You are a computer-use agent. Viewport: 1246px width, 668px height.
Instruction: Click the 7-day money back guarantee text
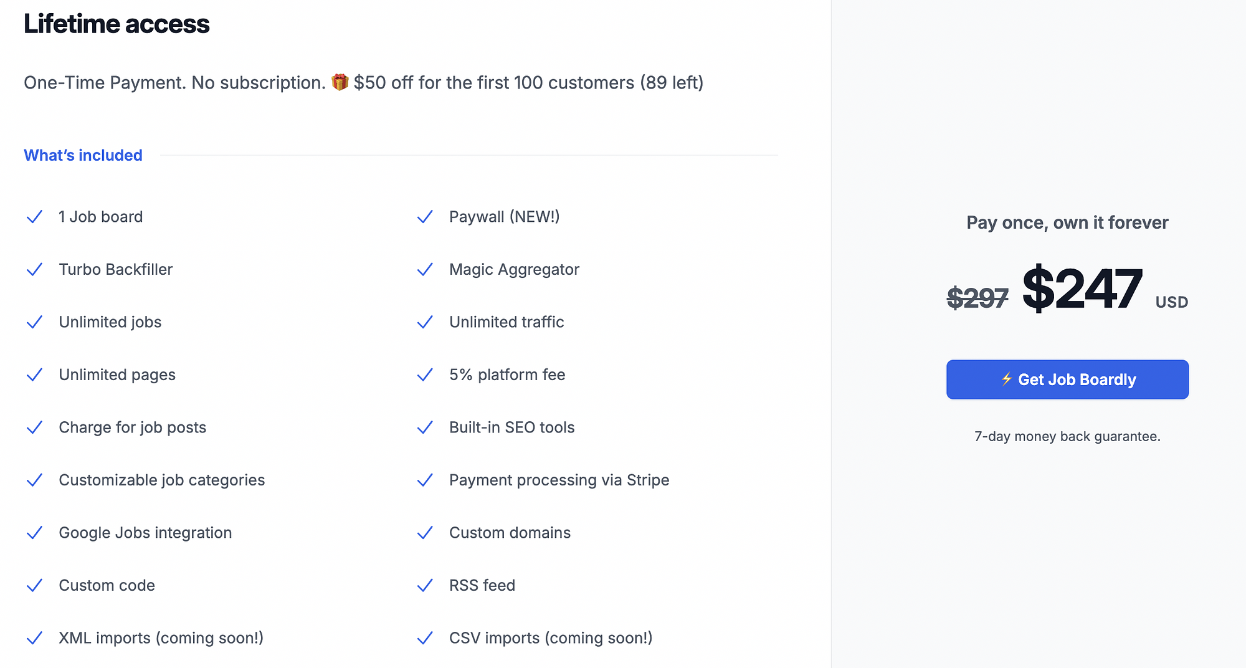[x=1067, y=436]
